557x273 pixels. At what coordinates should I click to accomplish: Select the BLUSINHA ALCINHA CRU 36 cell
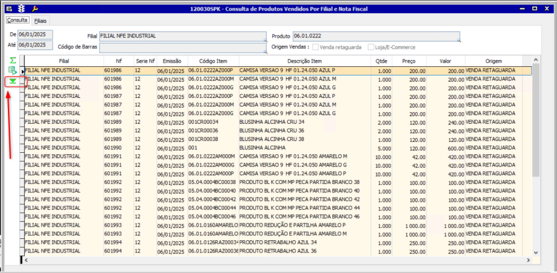(x=304, y=131)
